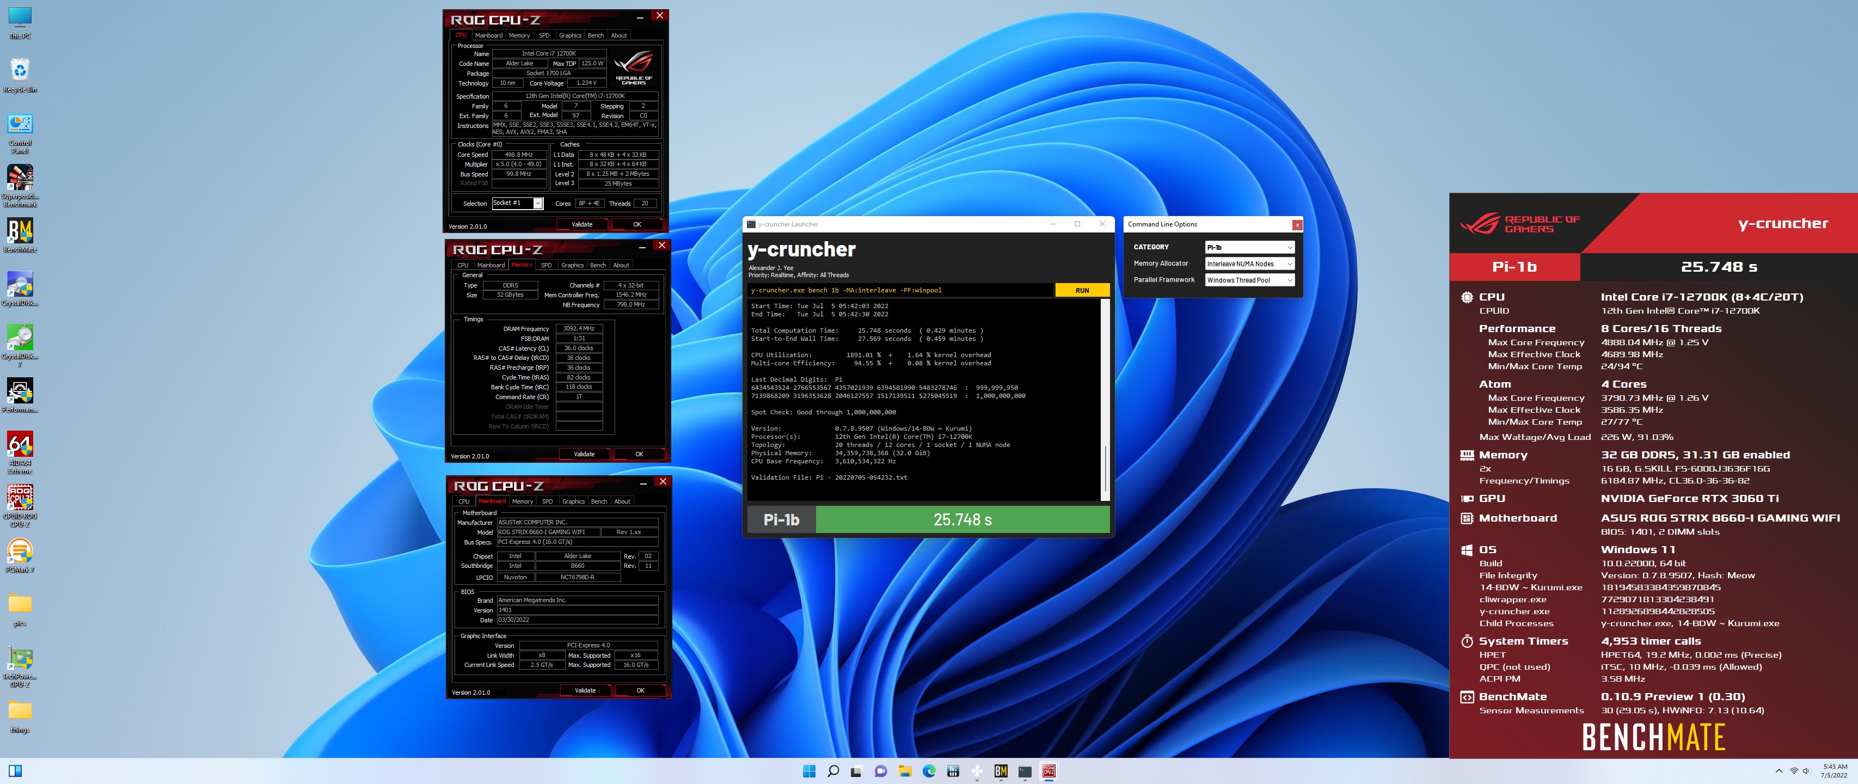Switch to HWiNFO taskbar icon

953,771
